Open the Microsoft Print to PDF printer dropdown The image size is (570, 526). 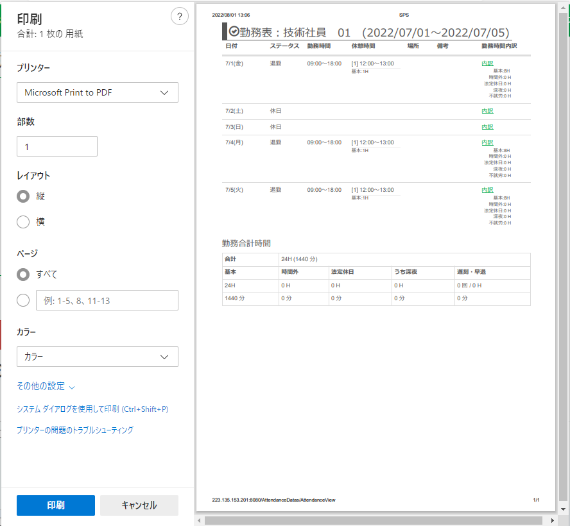[x=98, y=92]
